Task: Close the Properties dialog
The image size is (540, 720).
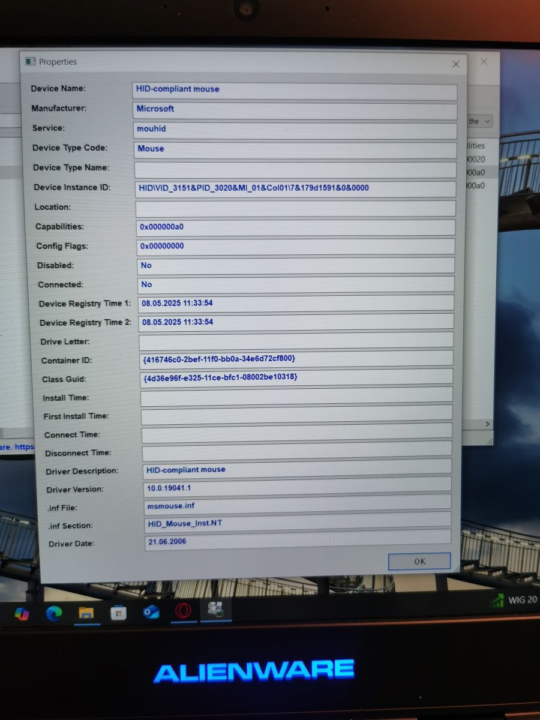Action: pyautogui.click(x=456, y=64)
